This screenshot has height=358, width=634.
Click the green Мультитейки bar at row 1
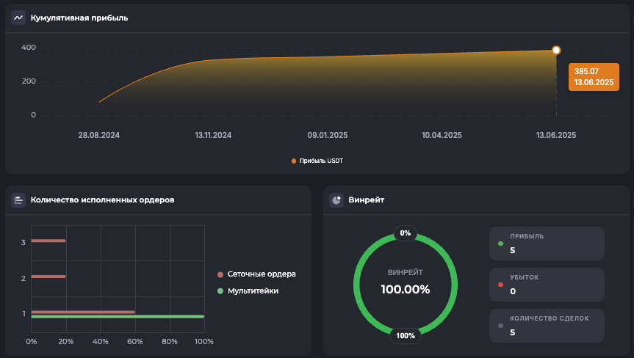118,317
